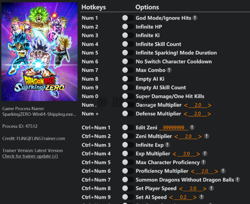Decrease Zeni Multiplier with left arrow
The image size is (250, 204).
pos(176,137)
